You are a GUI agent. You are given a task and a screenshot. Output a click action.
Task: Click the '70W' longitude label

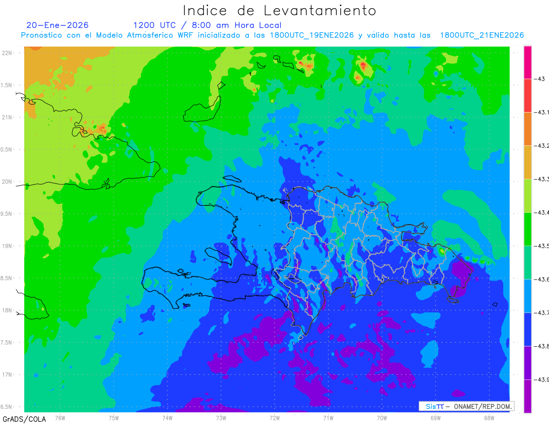tap(382, 418)
